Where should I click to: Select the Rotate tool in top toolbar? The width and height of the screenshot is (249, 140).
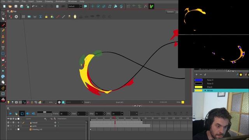coord(98,6)
